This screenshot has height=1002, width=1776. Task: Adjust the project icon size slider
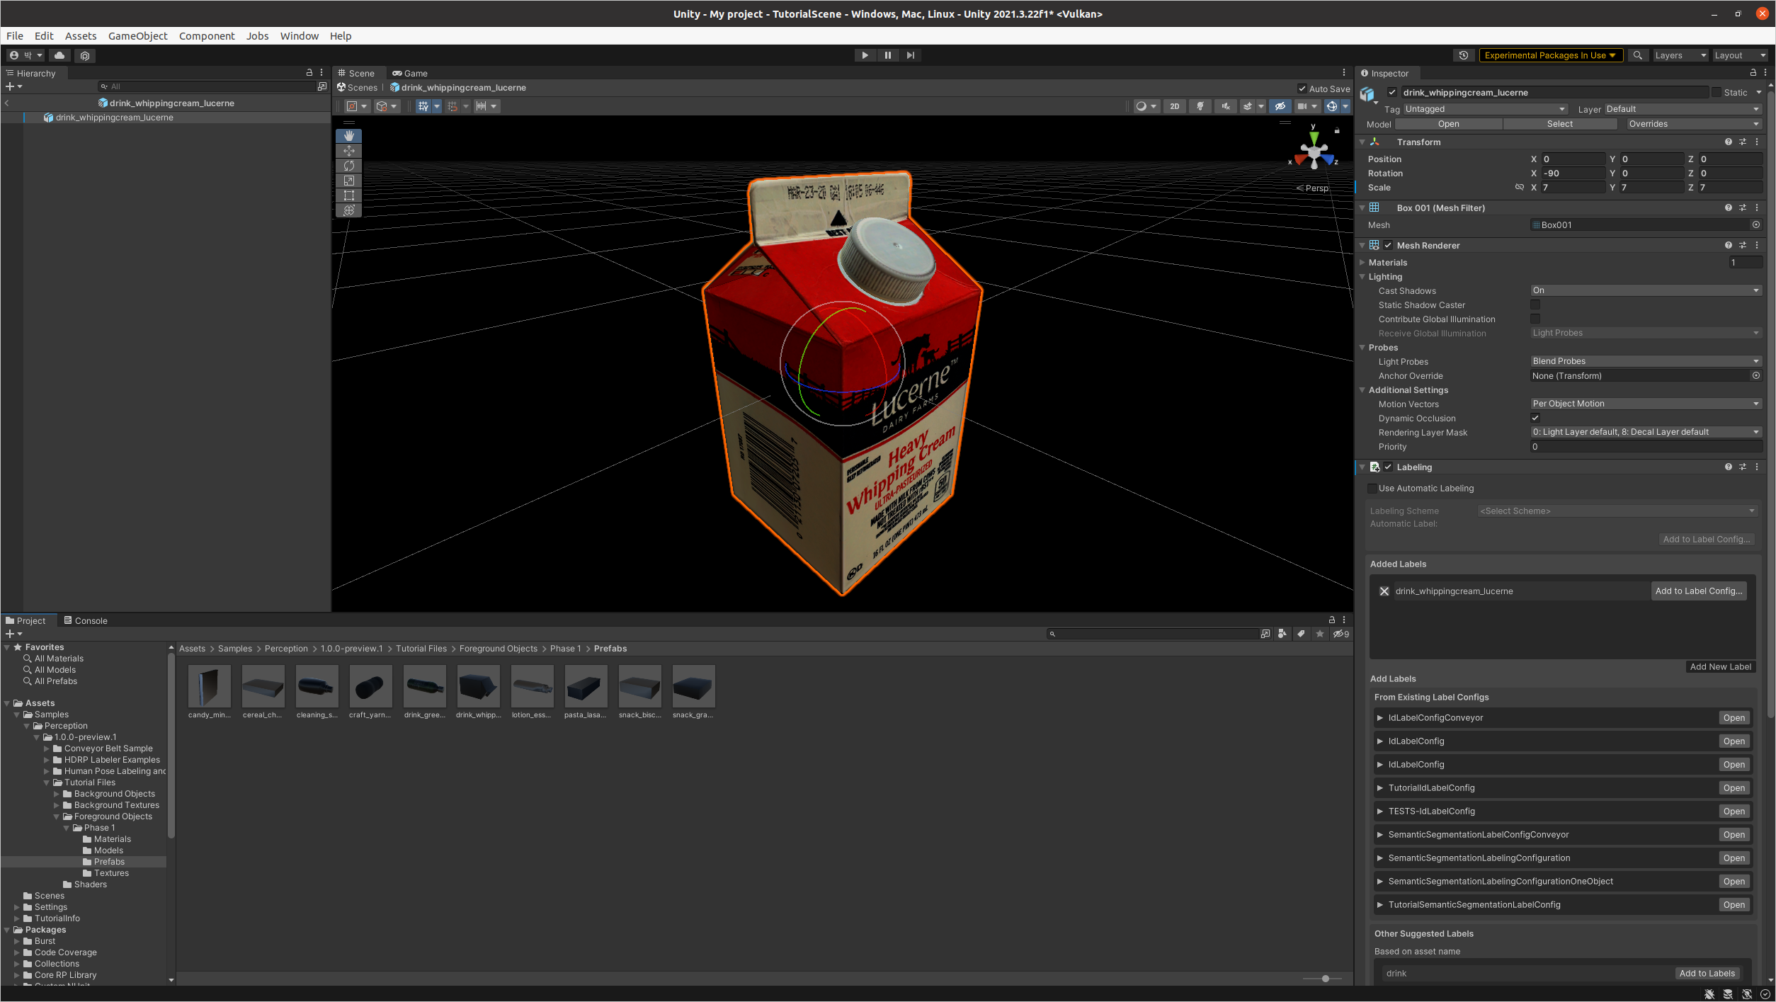[x=1325, y=979]
